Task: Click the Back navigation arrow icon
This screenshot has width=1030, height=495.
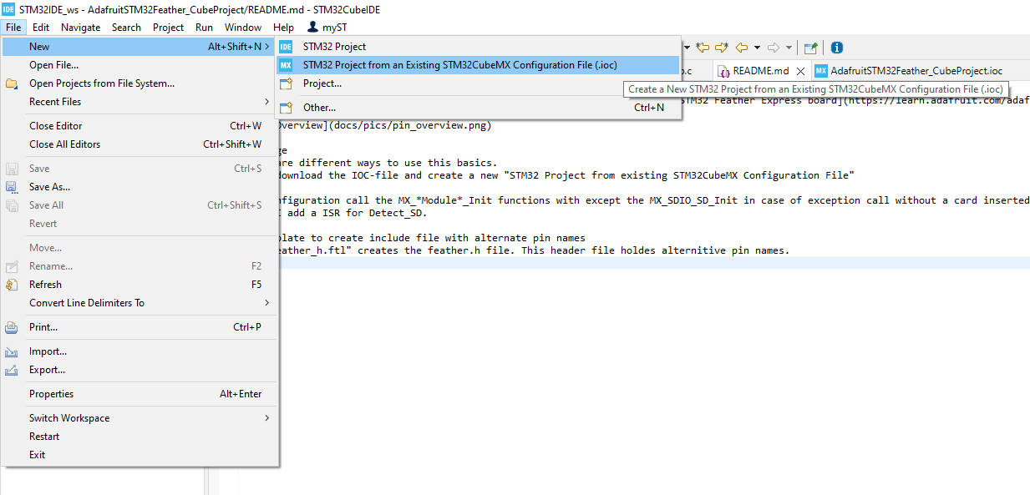Action: click(x=741, y=48)
